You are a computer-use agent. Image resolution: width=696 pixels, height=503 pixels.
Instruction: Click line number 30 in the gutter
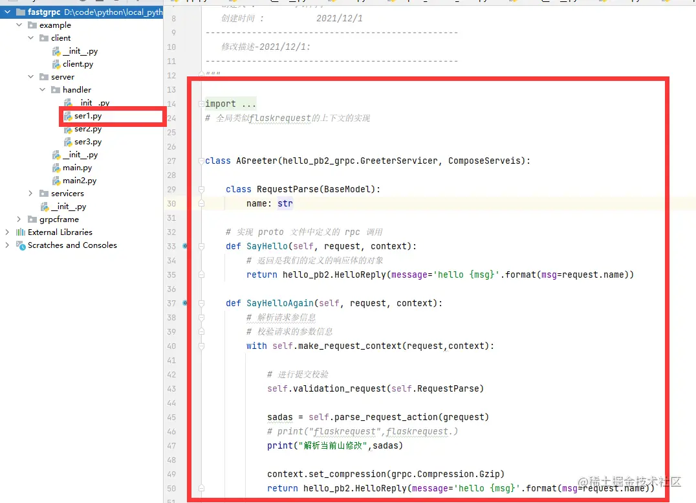point(171,203)
